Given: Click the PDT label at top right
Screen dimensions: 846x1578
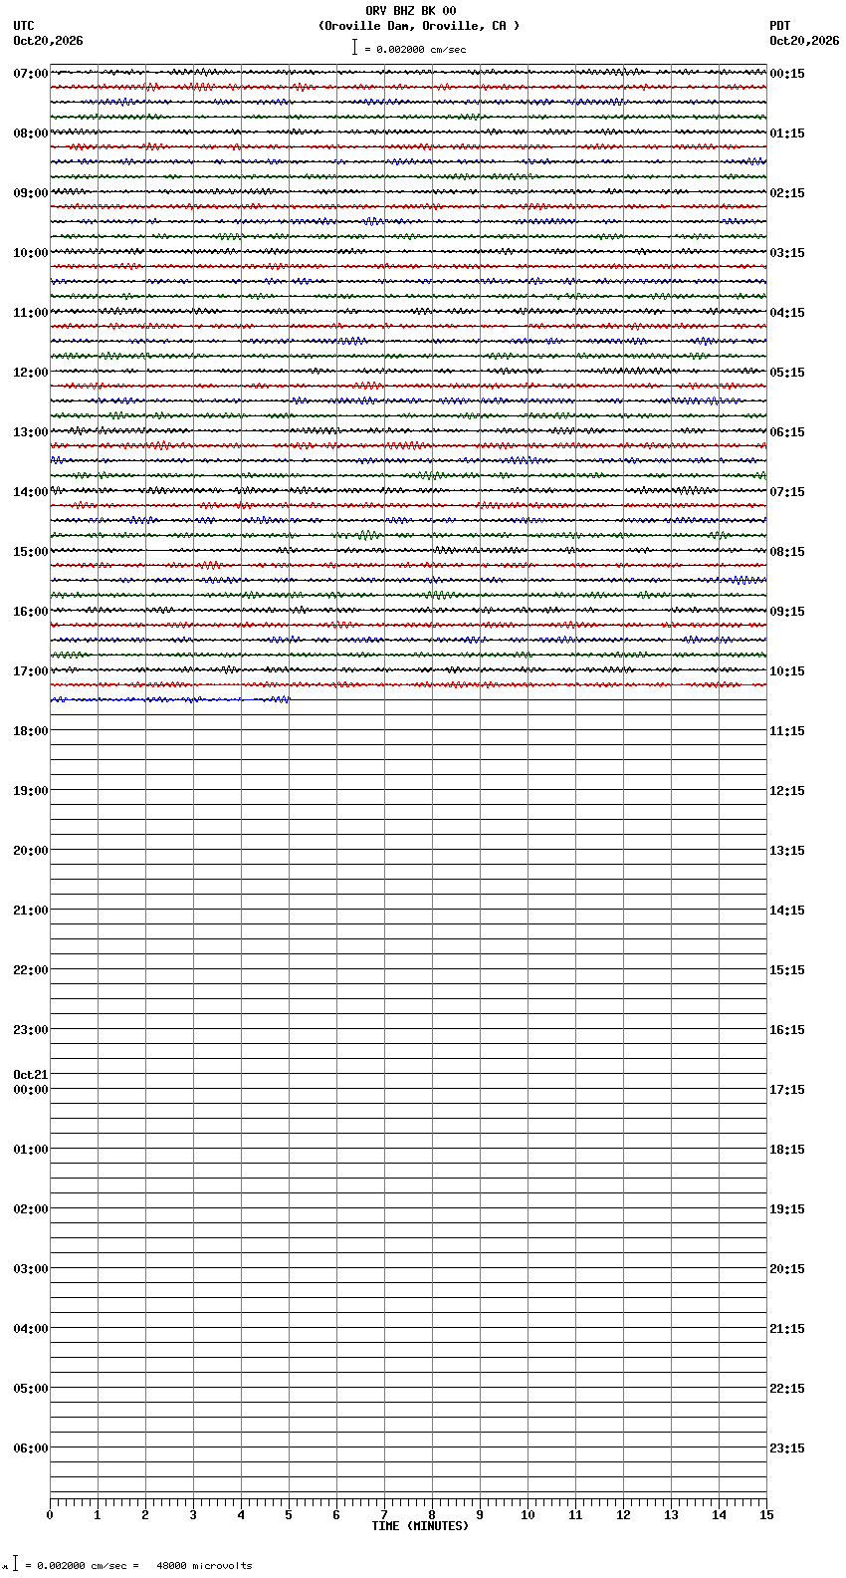Looking at the screenshot, I should point(779,26).
